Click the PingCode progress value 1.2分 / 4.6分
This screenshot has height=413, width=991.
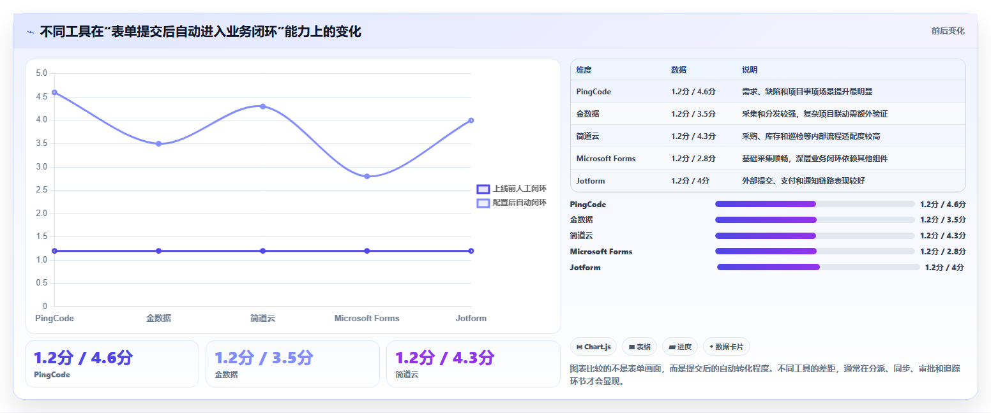point(943,204)
